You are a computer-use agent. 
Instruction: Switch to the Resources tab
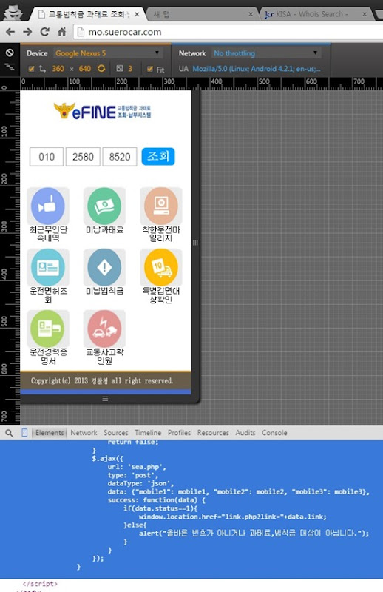[213, 433]
